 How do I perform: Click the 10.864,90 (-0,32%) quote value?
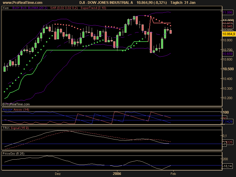click(152, 3)
